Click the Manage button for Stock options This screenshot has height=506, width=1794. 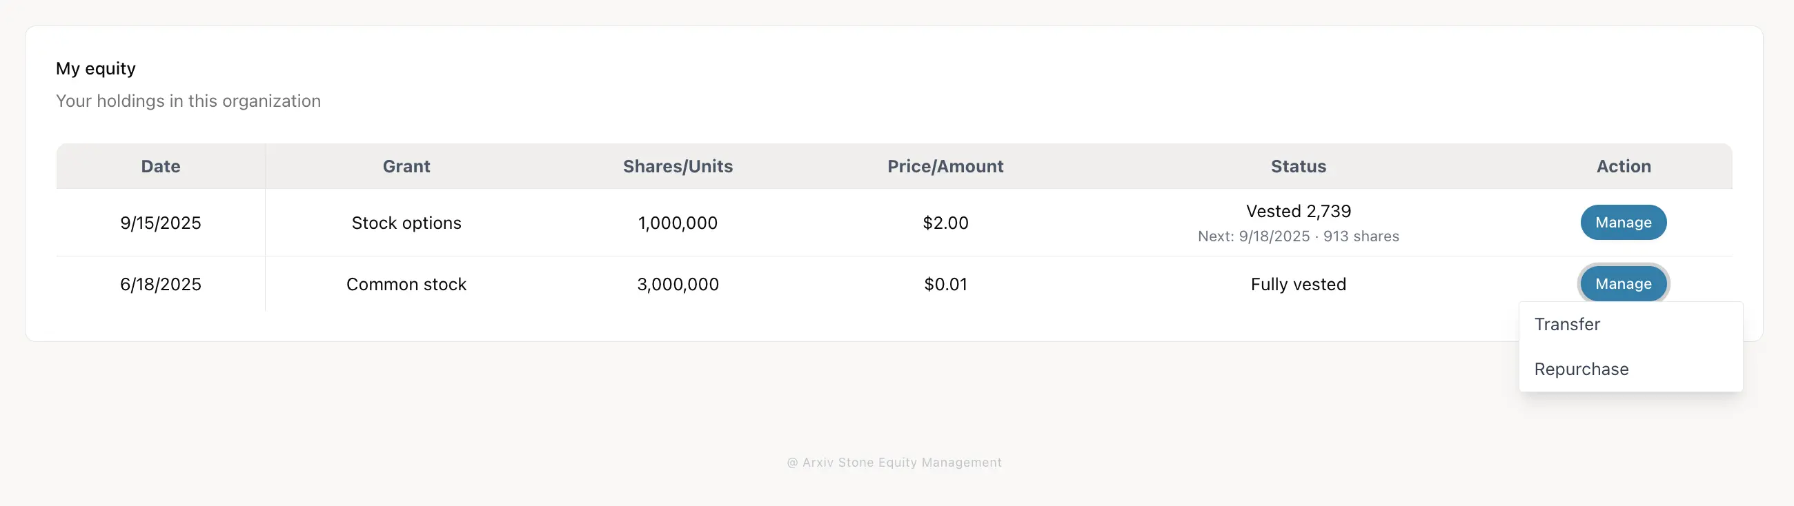(1623, 222)
